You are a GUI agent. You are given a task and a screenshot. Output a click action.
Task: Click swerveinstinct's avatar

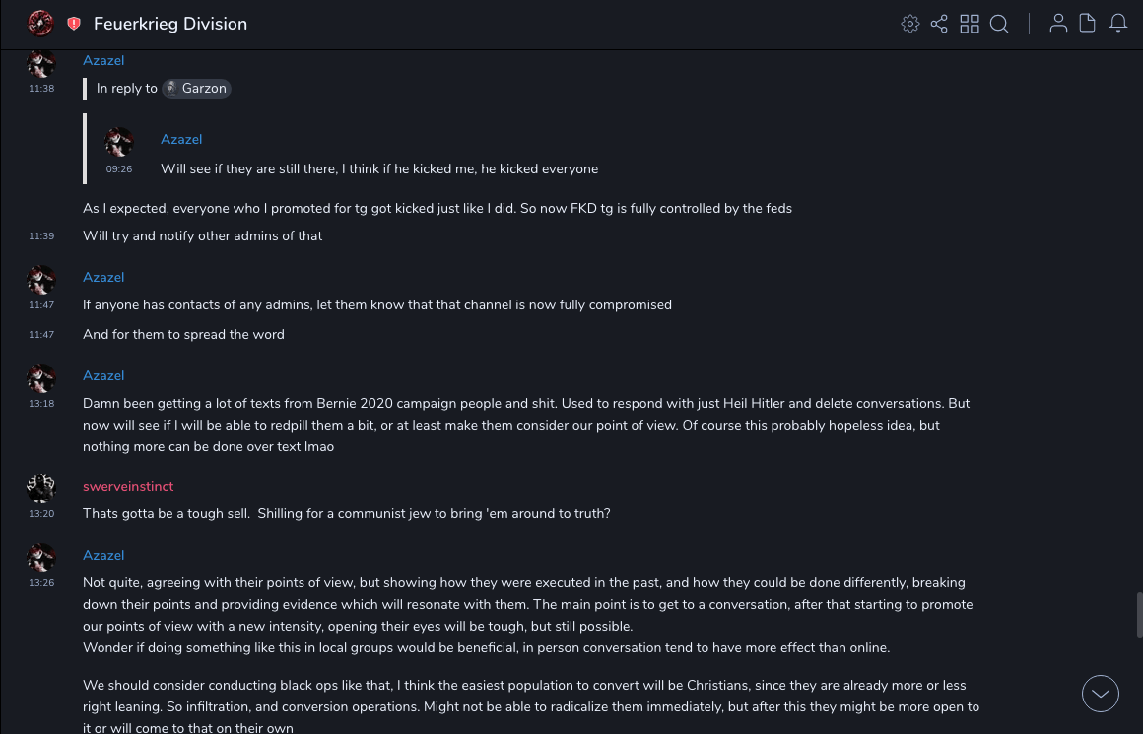pos(41,489)
